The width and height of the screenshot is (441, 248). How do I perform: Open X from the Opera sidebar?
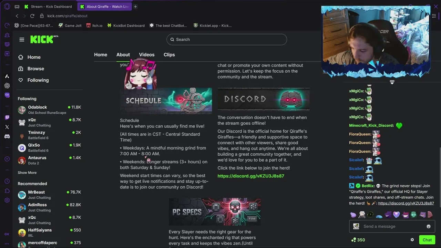pyautogui.click(x=7, y=127)
